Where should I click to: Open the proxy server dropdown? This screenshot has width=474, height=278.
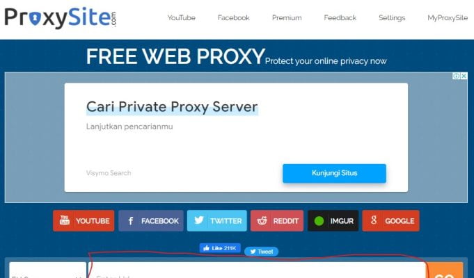coord(48,270)
